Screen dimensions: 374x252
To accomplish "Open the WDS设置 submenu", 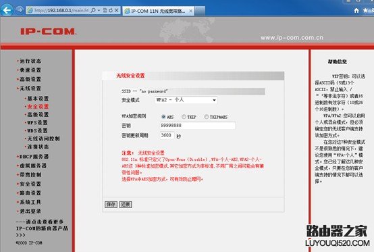I will coord(37,131).
